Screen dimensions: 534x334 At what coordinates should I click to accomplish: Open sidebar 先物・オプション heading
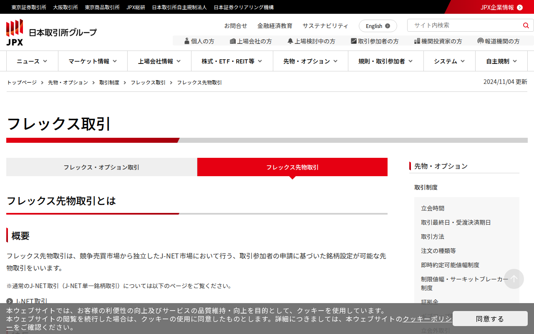click(441, 166)
